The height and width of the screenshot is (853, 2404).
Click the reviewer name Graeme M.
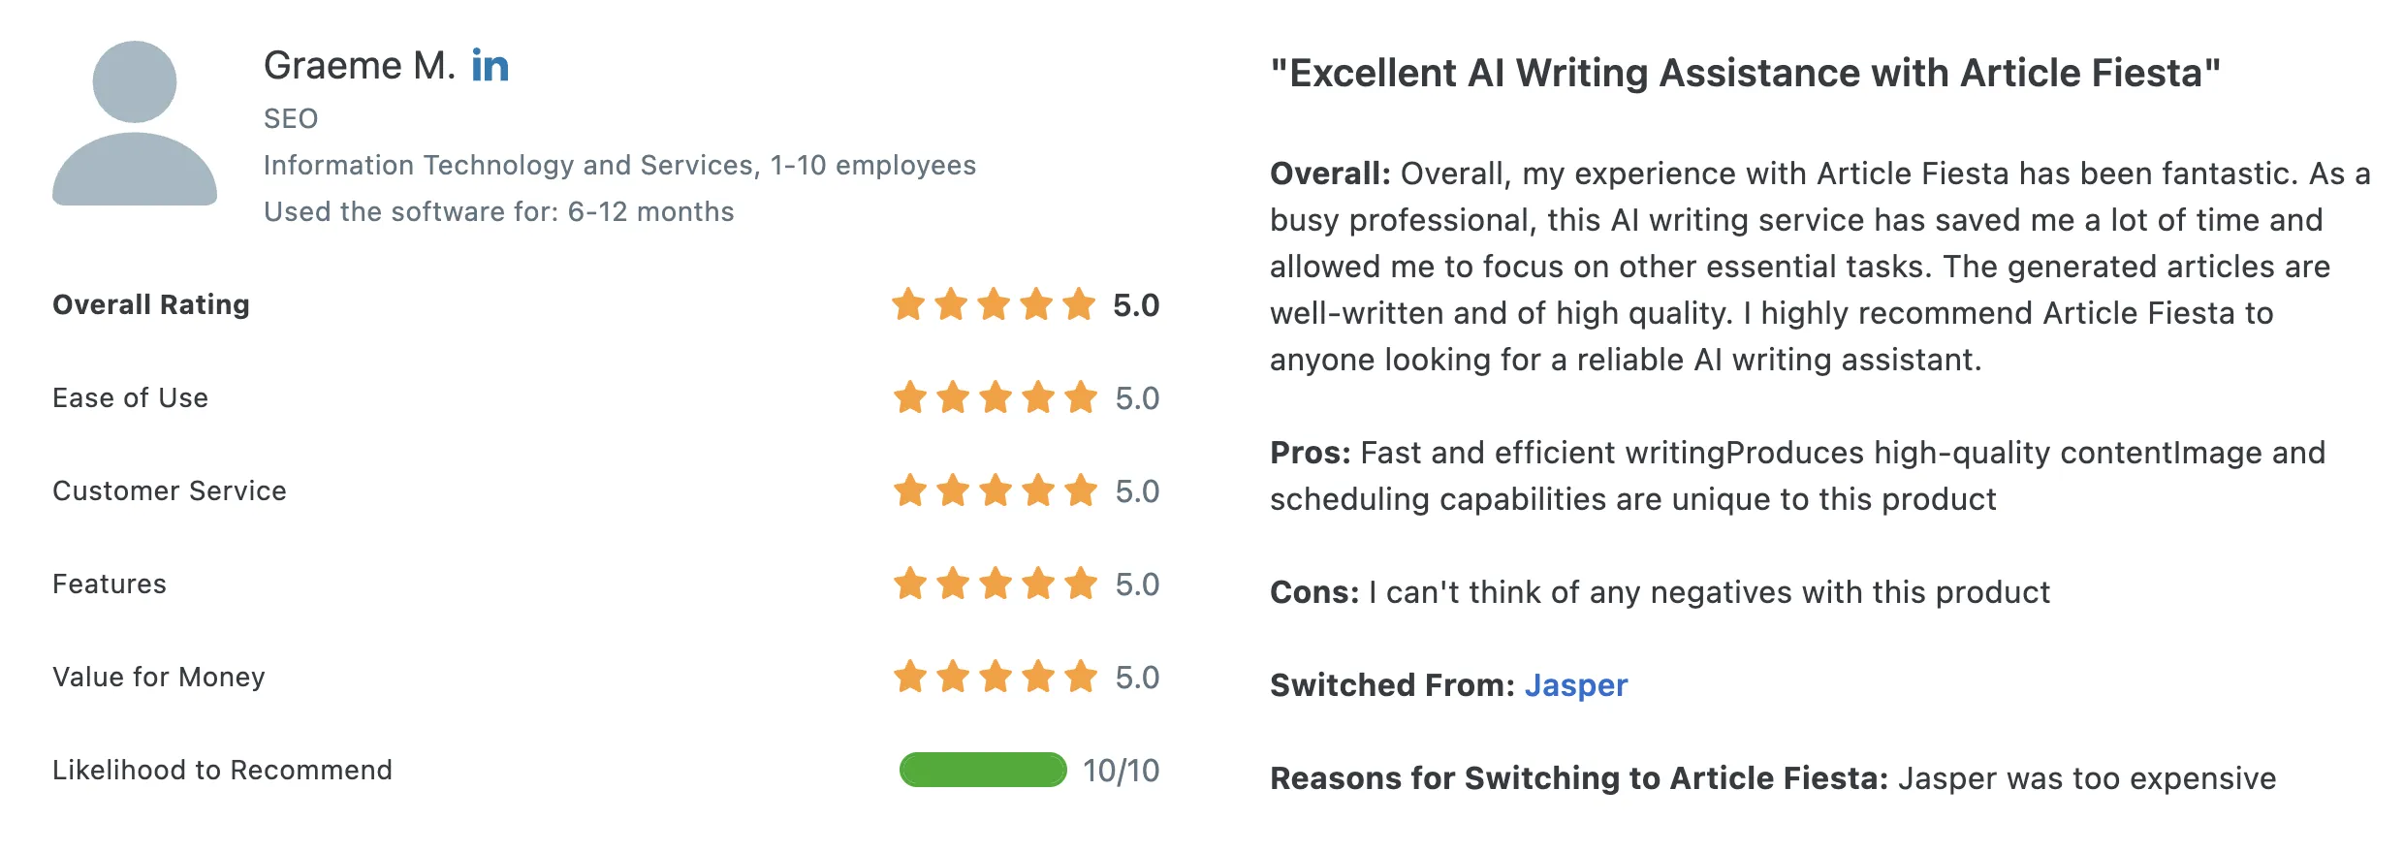pos(359,66)
